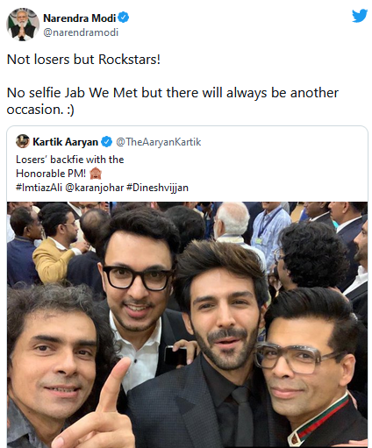372x448 pixels.
Task: Open the quoted tweet card header area
Action: (x=187, y=141)
